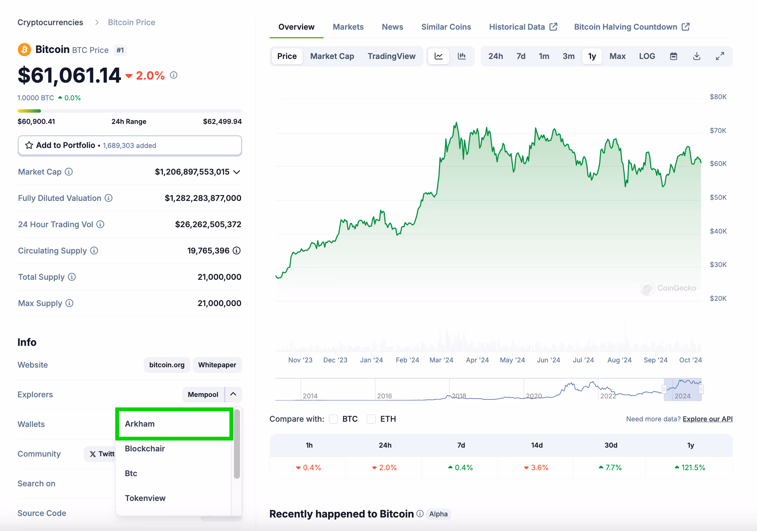Open the Markets tab
Viewport: 757px width, 531px height.
(348, 27)
